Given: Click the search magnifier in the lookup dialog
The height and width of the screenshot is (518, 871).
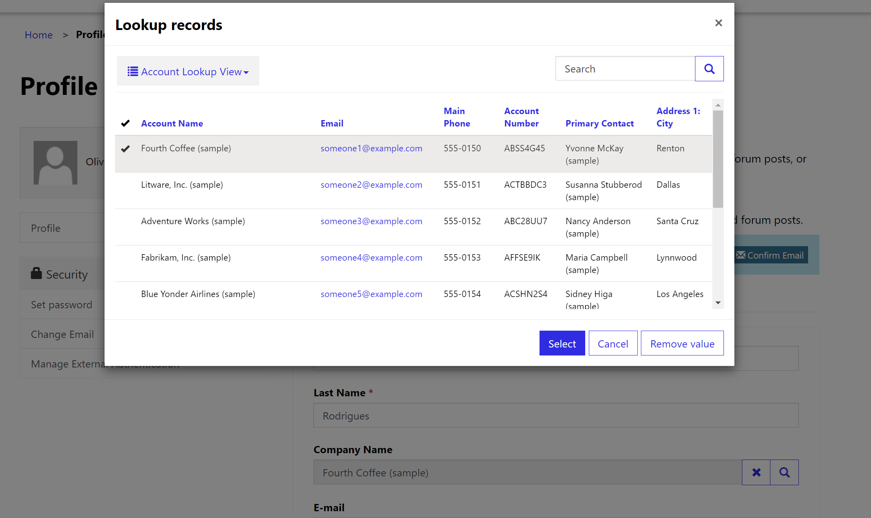Looking at the screenshot, I should pos(709,68).
